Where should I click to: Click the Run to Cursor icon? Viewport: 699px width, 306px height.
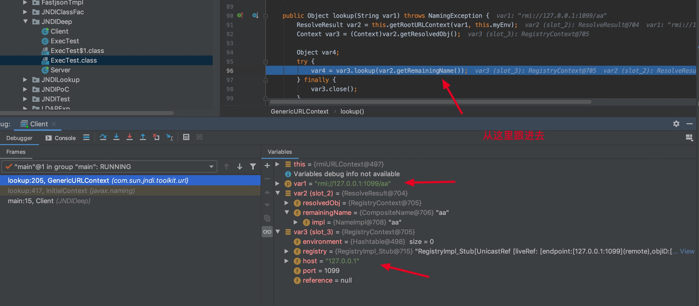pos(169,137)
